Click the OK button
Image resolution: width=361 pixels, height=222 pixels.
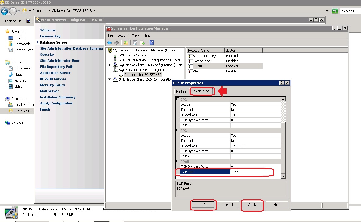203,205
